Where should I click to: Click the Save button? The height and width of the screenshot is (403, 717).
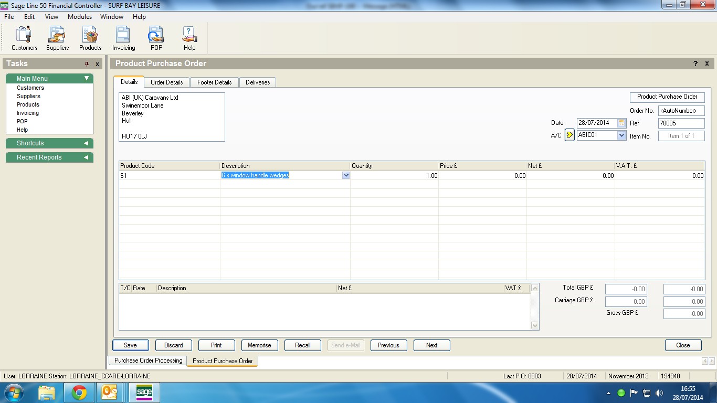pyautogui.click(x=130, y=345)
